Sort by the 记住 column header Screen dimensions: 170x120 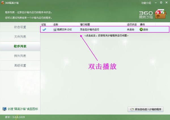point(46,24)
